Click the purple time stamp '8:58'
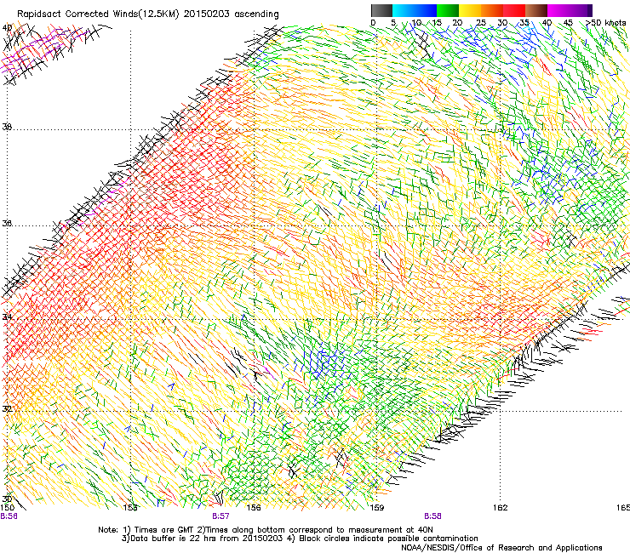Image resolution: width=630 pixels, height=553 pixels. (x=432, y=516)
